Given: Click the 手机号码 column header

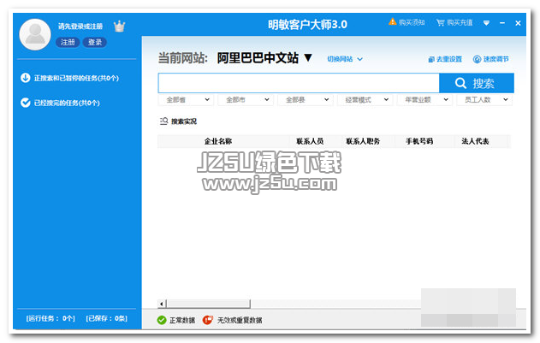Looking at the screenshot, I should tap(419, 141).
